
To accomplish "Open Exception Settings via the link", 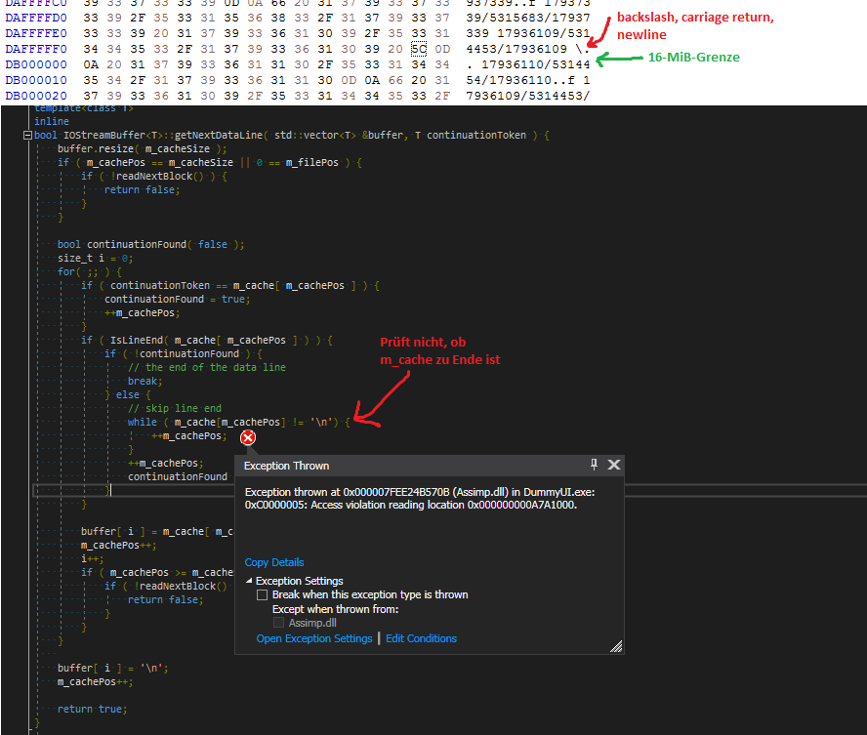I will (313, 638).
